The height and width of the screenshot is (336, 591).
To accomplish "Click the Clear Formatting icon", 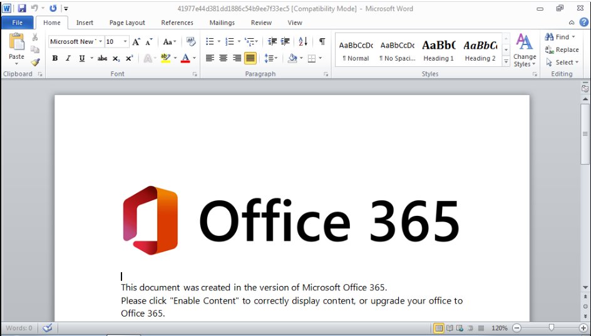I will (191, 41).
